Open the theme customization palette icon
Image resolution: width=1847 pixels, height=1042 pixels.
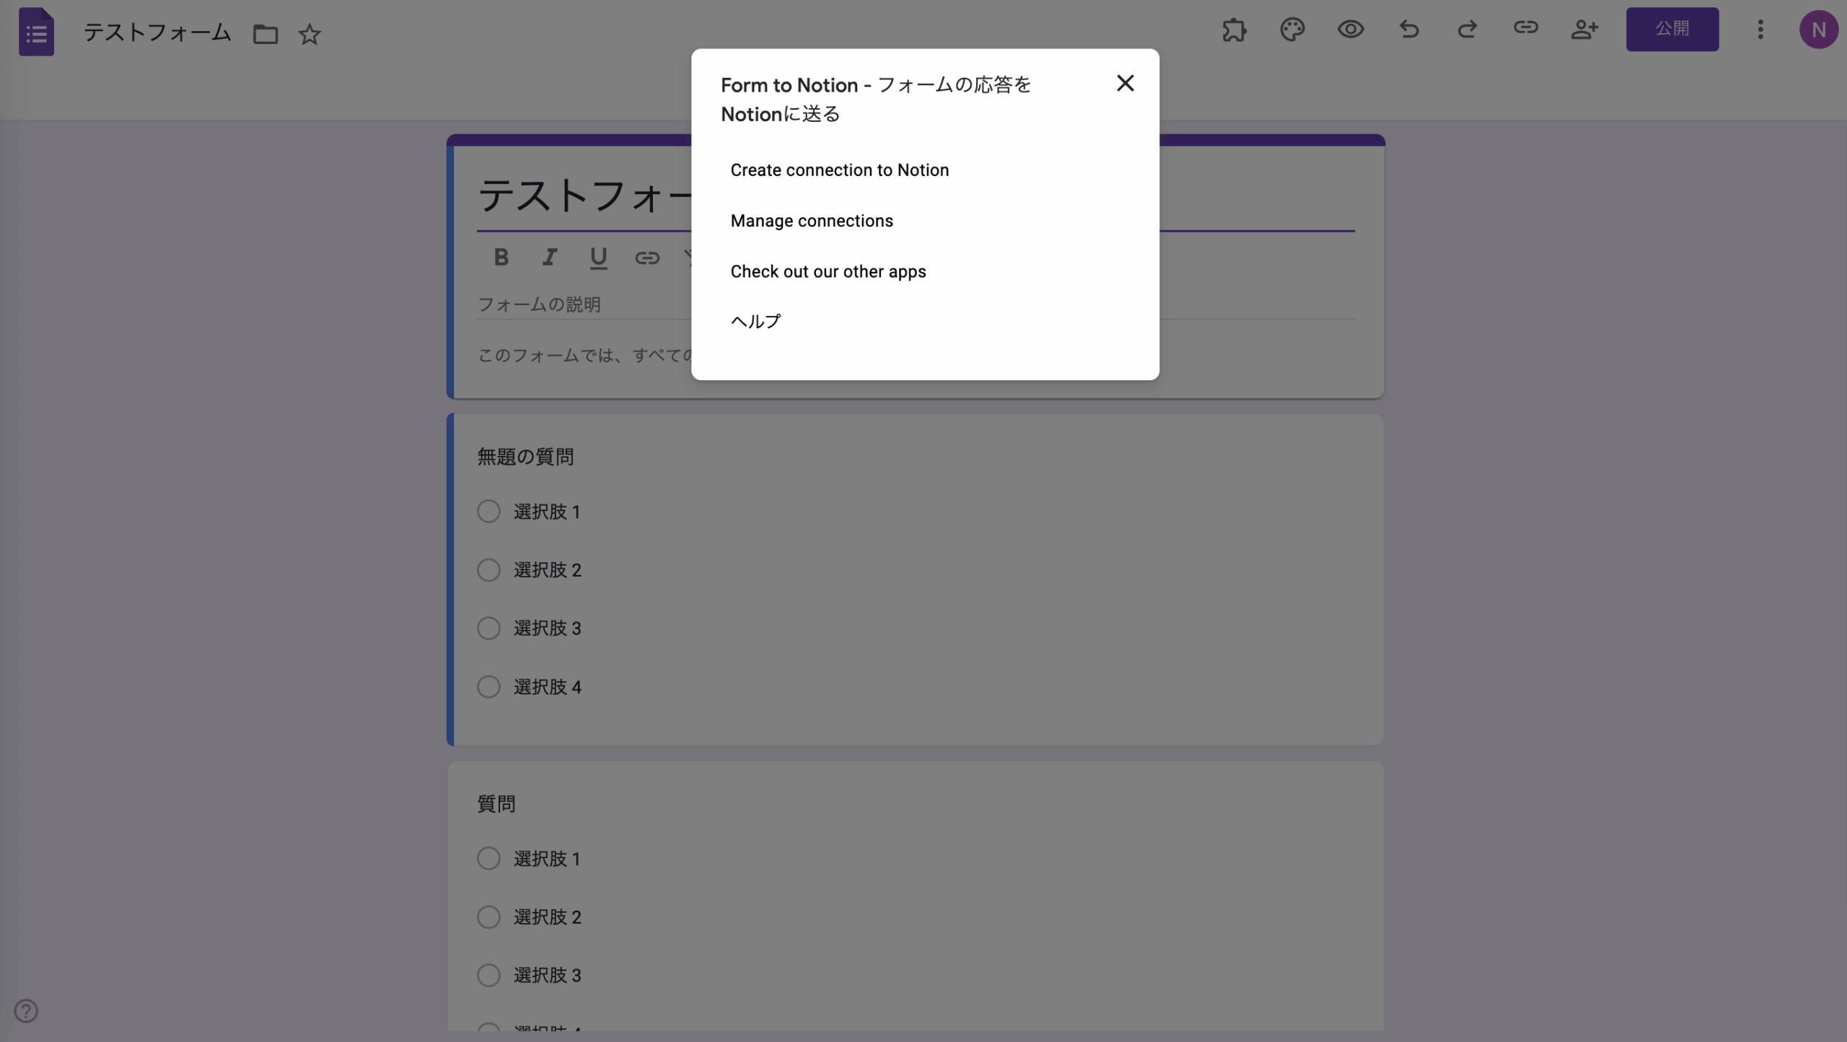point(1292,30)
